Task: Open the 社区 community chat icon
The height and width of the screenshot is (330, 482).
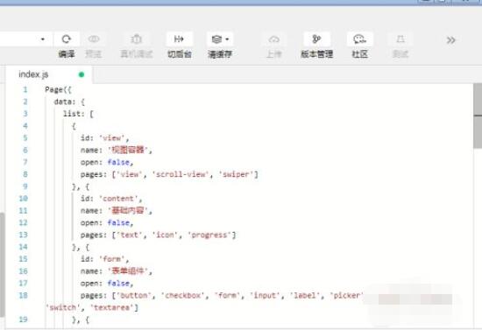Action: click(x=359, y=39)
